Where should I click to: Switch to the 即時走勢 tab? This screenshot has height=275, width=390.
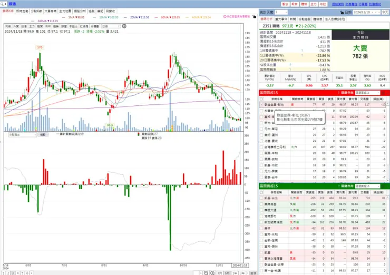pyautogui.click(x=22, y=11)
